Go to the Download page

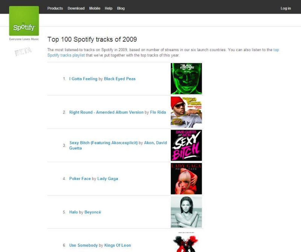point(76,8)
